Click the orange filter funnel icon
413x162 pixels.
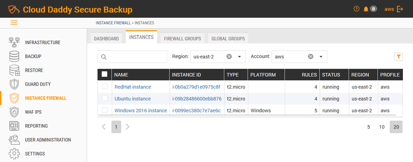[x=399, y=56]
